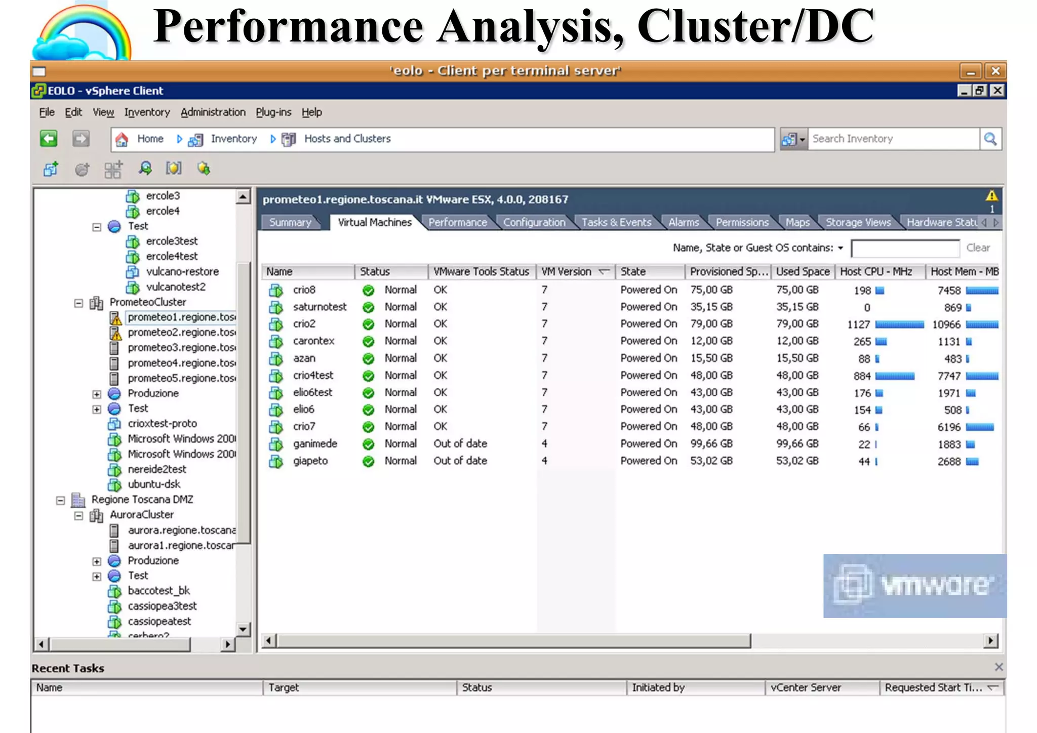This screenshot has width=1037, height=733.
Task: Click the New vApp toolbar icon
Action: (113, 170)
